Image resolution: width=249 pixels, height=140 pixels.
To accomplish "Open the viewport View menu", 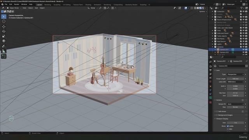I will [x=24, y=8].
